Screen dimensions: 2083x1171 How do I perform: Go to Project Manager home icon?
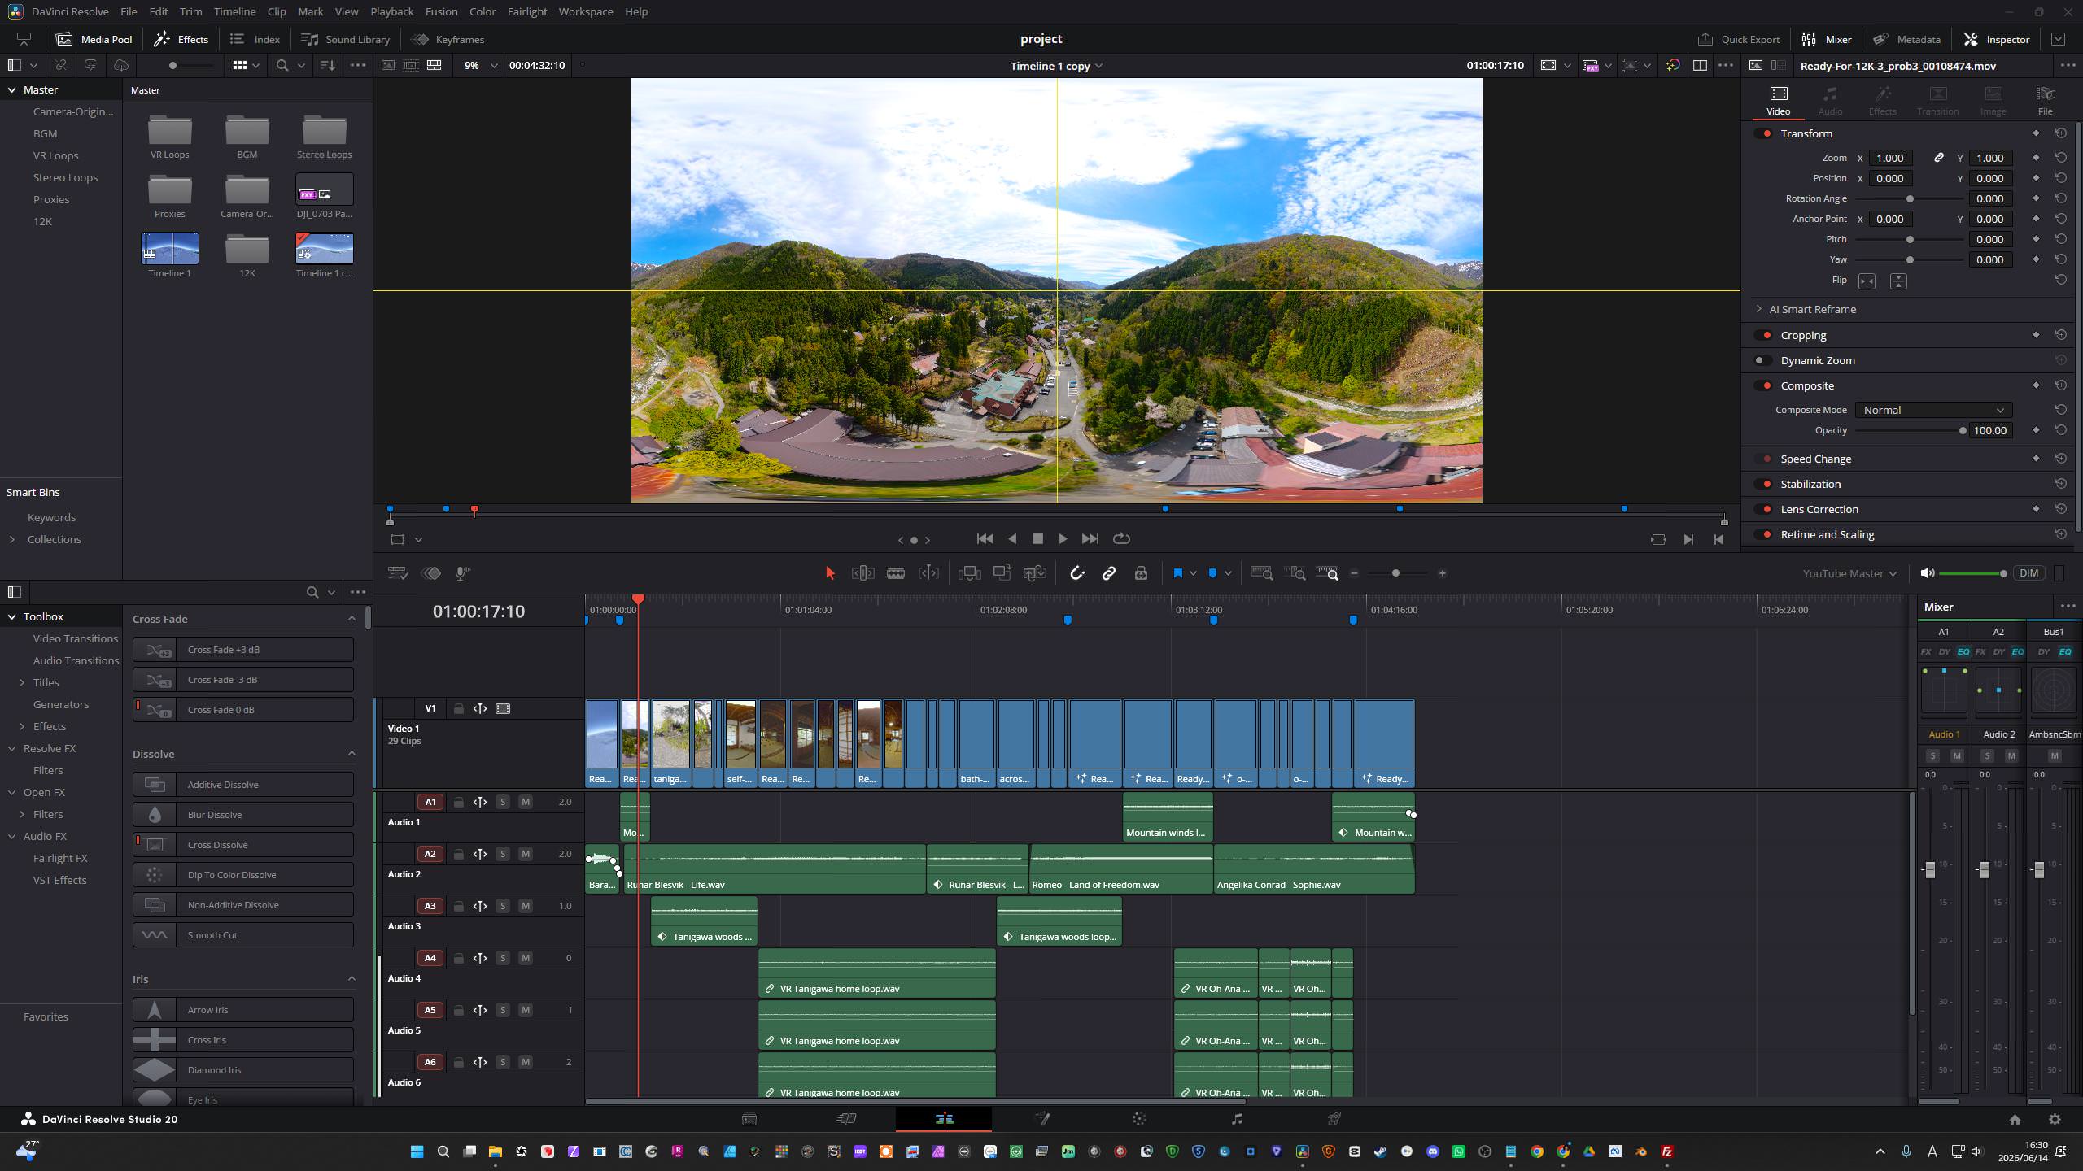(2015, 1120)
